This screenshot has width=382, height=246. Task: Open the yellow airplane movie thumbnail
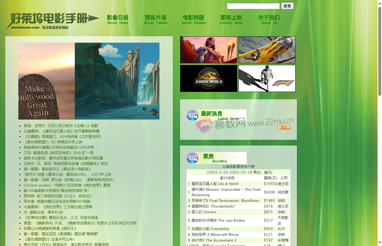pyautogui.click(x=267, y=50)
